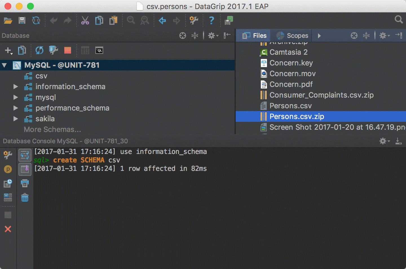
Task: Open the add data source plus dropdown
Action: (8, 51)
